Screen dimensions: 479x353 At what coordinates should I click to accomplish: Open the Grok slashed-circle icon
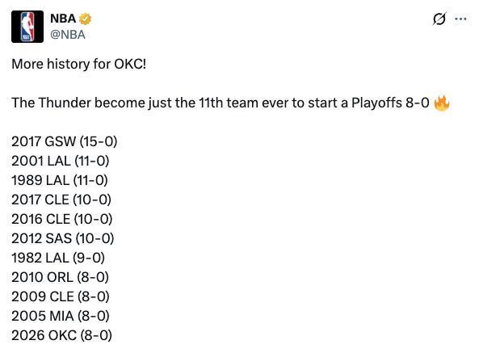(x=439, y=19)
